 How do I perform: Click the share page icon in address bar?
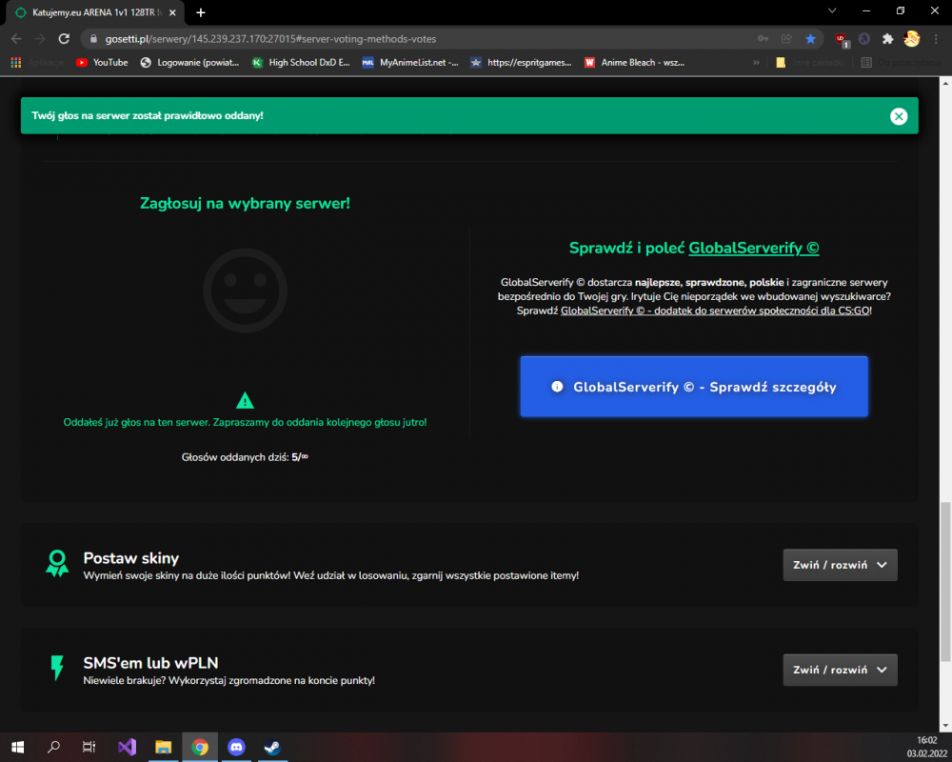click(786, 39)
